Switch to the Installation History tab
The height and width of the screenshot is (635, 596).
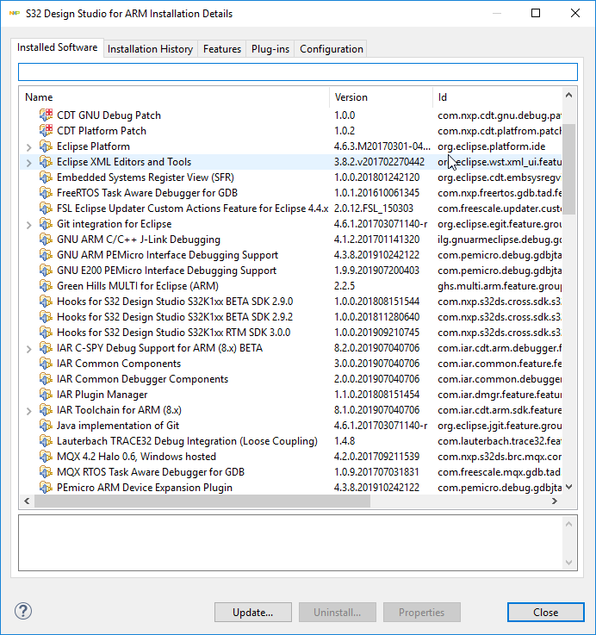tap(150, 49)
